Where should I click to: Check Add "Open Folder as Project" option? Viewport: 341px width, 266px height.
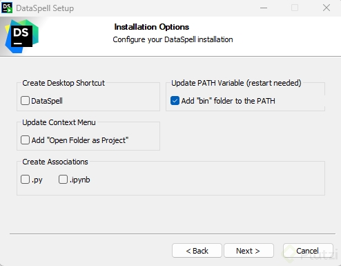[x=25, y=140]
